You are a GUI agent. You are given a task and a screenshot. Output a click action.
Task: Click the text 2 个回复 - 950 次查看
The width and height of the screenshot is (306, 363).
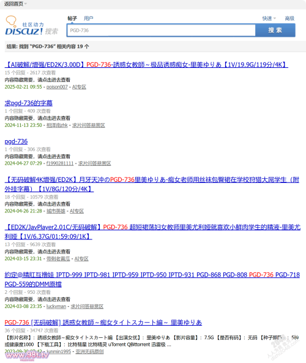pyautogui.click(x=28, y=292)
